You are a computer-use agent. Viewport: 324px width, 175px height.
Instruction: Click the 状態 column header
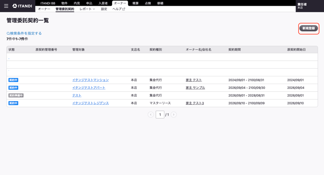point(12,50)
